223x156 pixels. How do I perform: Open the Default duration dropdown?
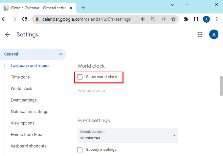[x=128, y=135]
